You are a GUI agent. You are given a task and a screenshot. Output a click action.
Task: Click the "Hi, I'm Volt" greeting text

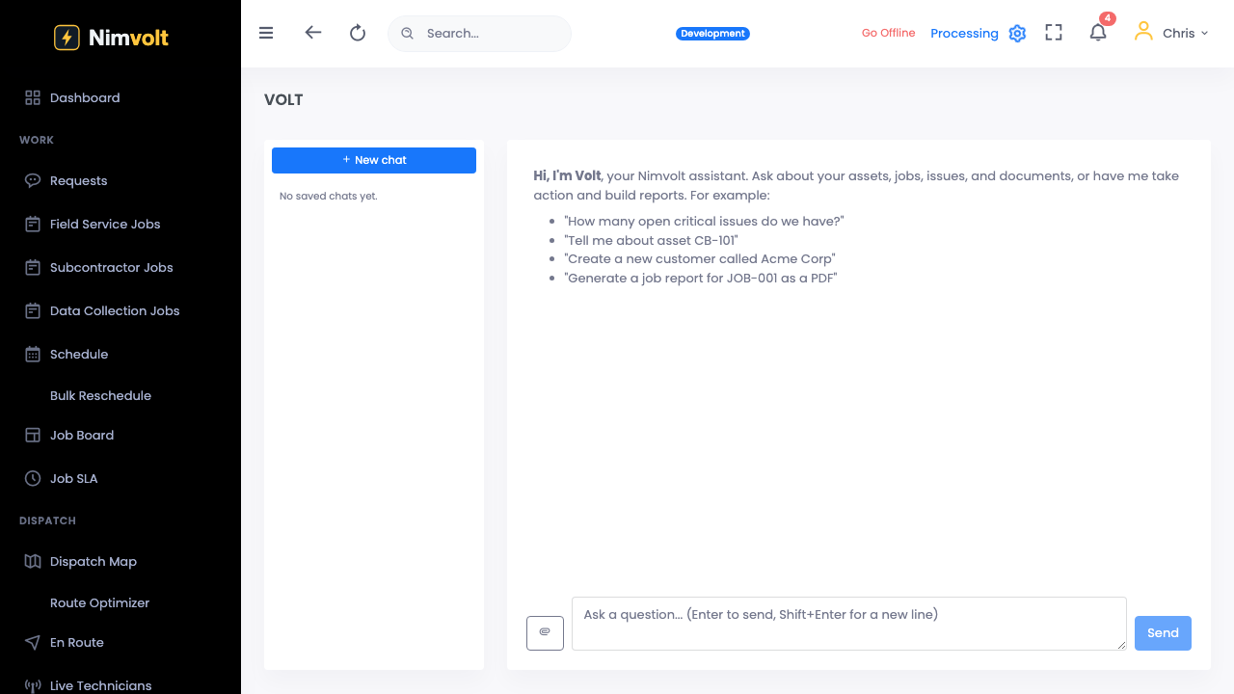pyautogui.click(x=567, y=175)
